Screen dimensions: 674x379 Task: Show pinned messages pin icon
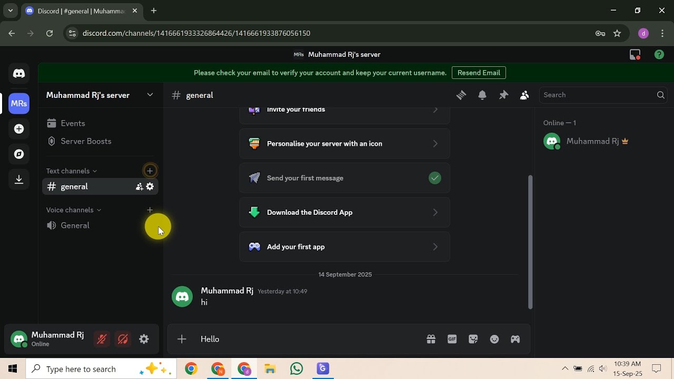(503, 95)
